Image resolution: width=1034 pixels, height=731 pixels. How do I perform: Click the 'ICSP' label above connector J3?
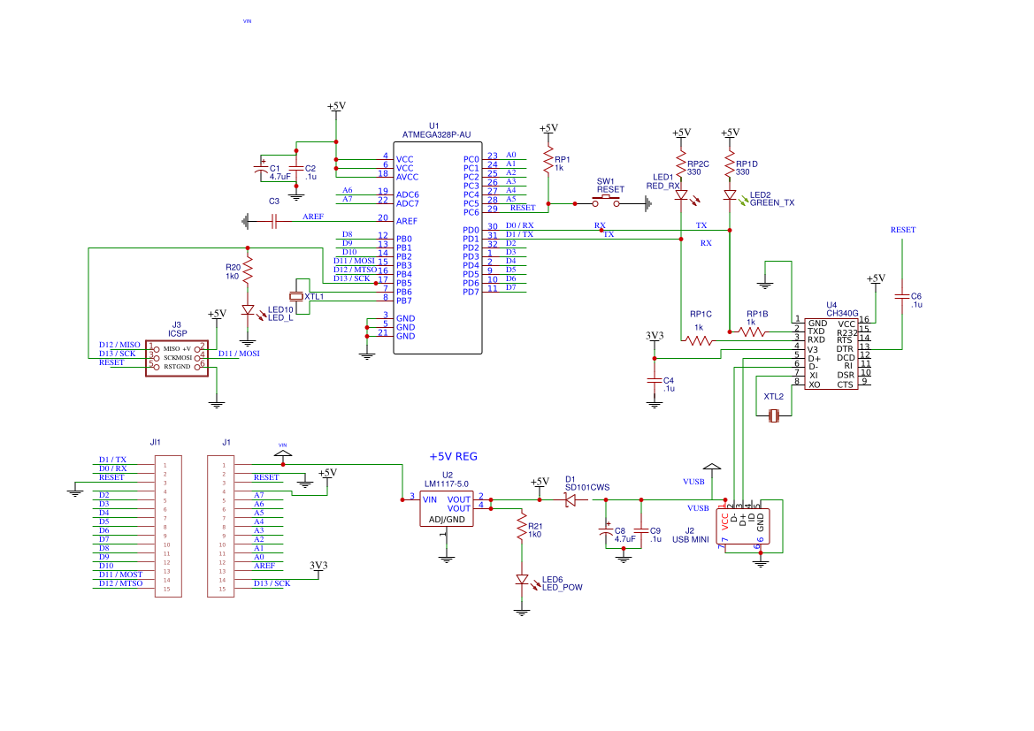point(178,333)
